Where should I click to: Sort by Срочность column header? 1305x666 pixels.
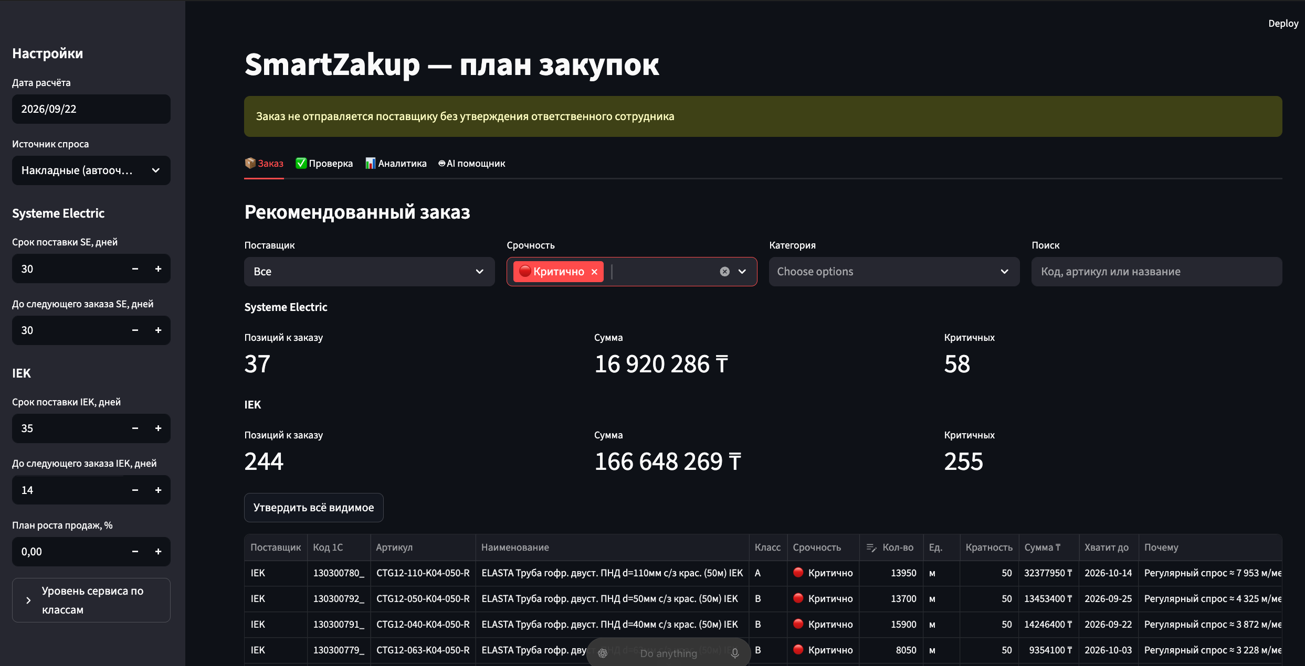(x=823, y=547)
